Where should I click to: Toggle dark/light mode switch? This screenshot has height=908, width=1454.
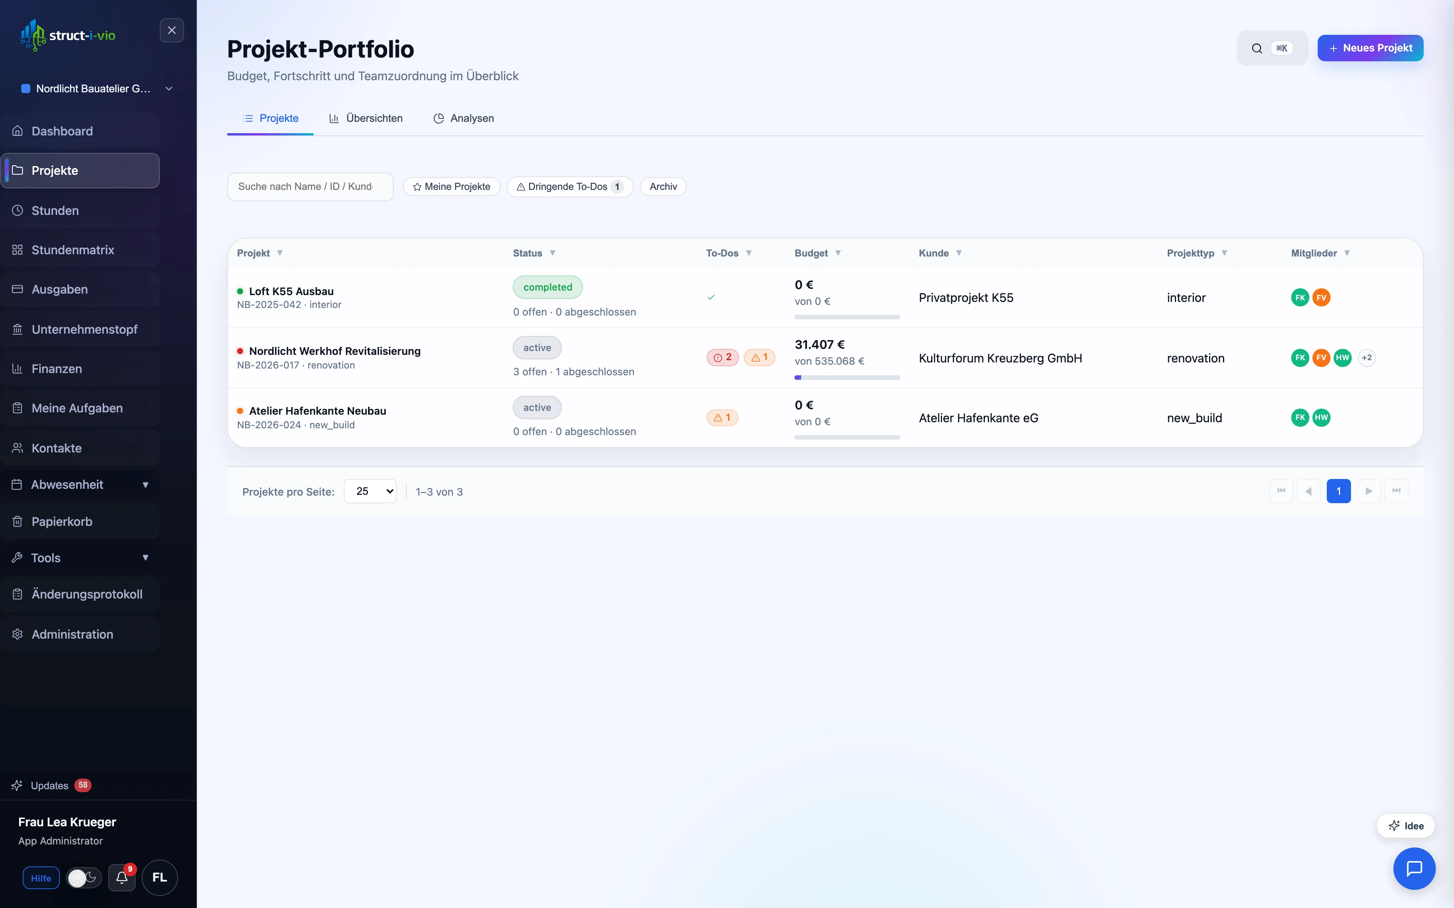84,878
